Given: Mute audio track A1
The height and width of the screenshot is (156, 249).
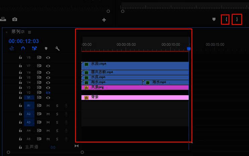Looking at the screenshot, I should [x=48, y=106].
